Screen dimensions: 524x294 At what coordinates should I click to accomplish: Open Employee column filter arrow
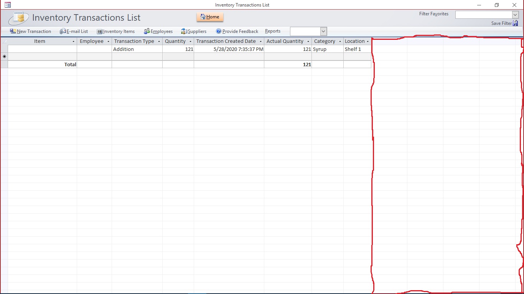click(108, 41)
